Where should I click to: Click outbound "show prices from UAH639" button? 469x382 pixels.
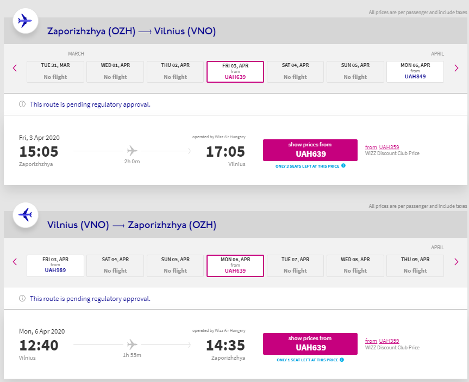coord(310,150)
